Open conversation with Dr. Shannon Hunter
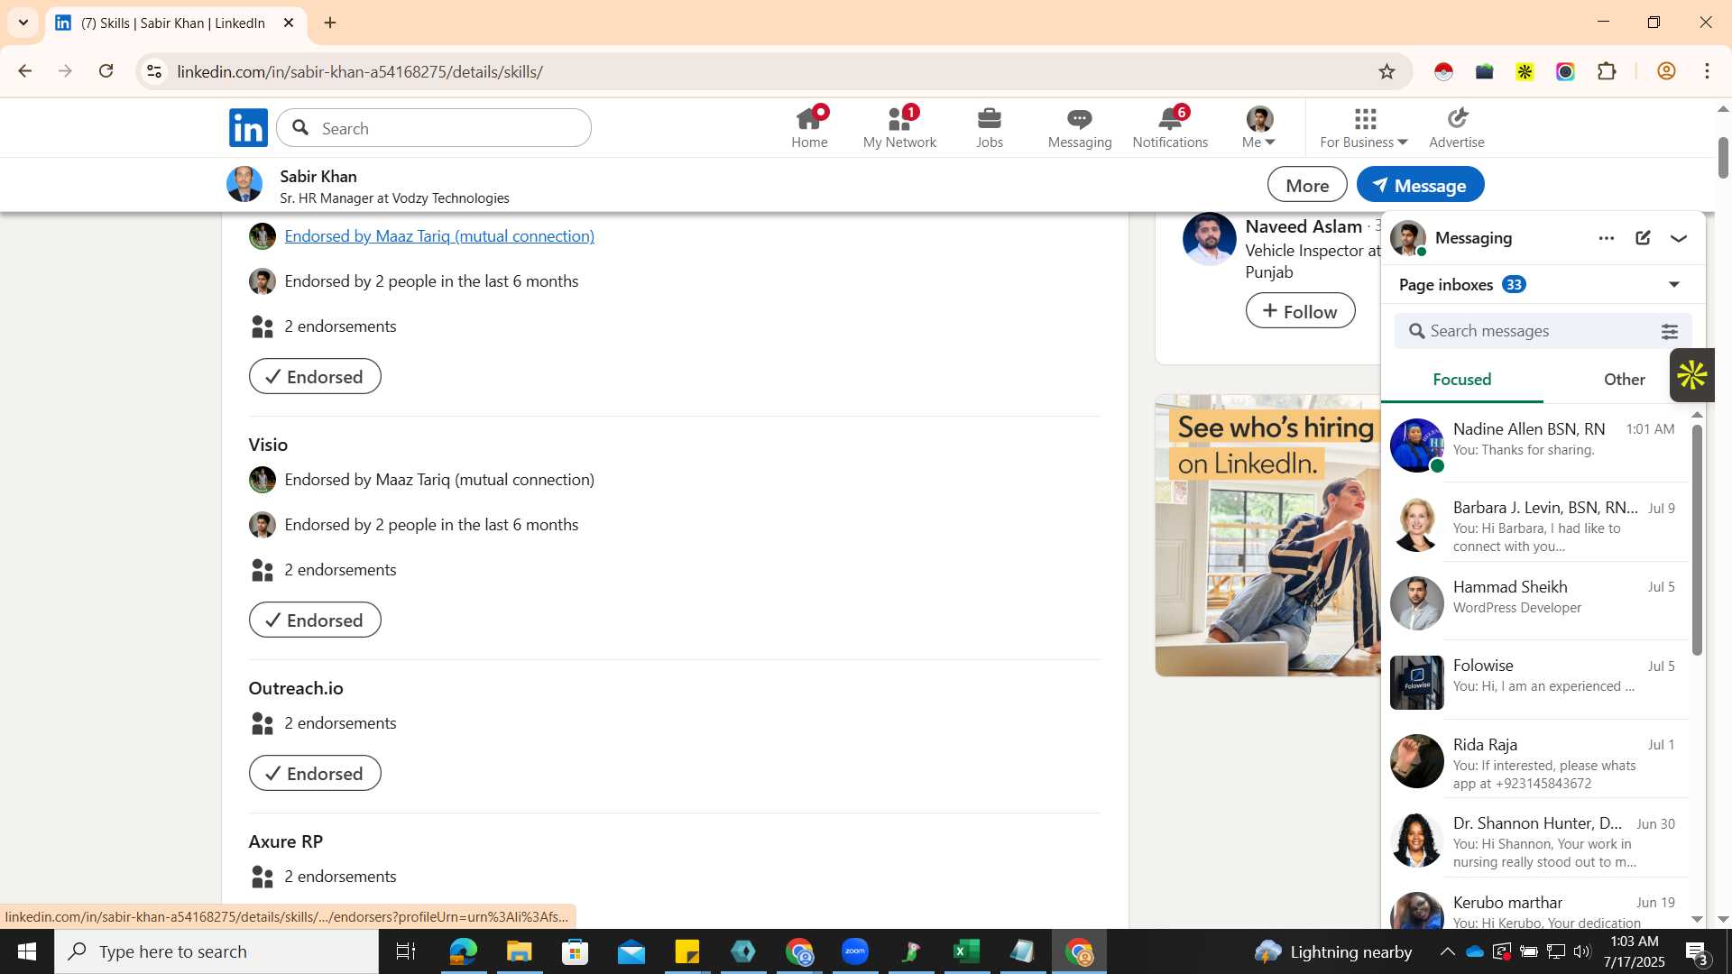Viewport: 1732px width, 974px height. (x=1535, y=839)
